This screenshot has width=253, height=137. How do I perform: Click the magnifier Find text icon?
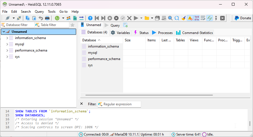click(170, 18)
